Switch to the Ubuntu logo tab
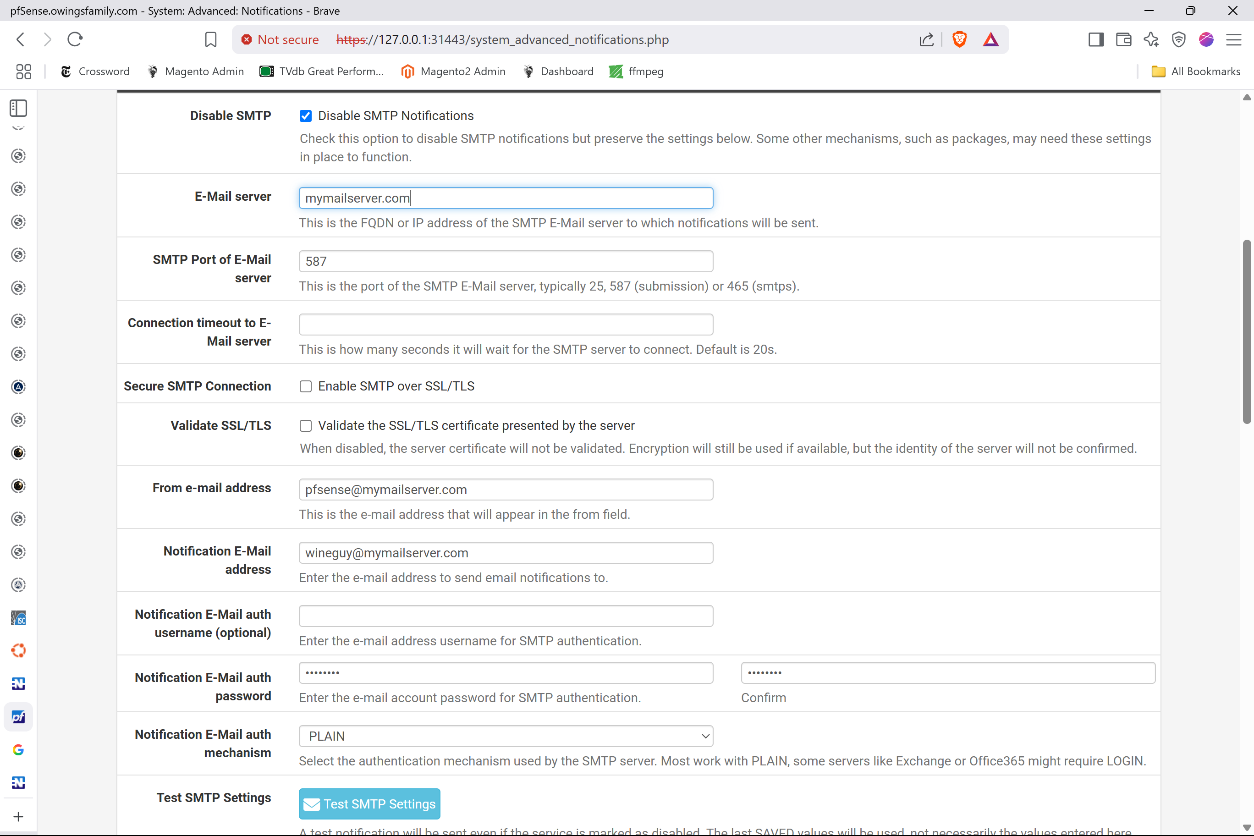Viewport: 1254px width, 836px height. (19, 651)
